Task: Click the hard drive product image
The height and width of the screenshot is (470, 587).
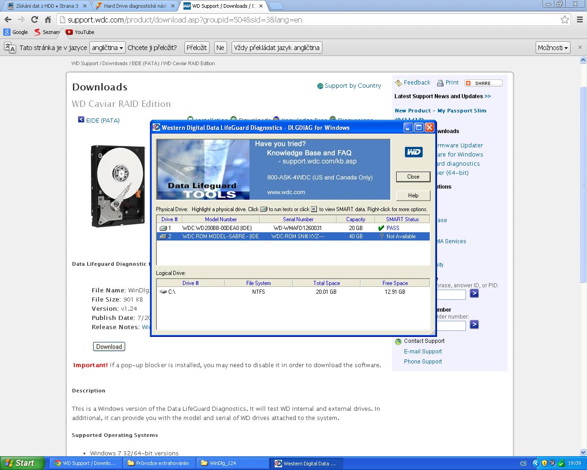Action: 118,186
